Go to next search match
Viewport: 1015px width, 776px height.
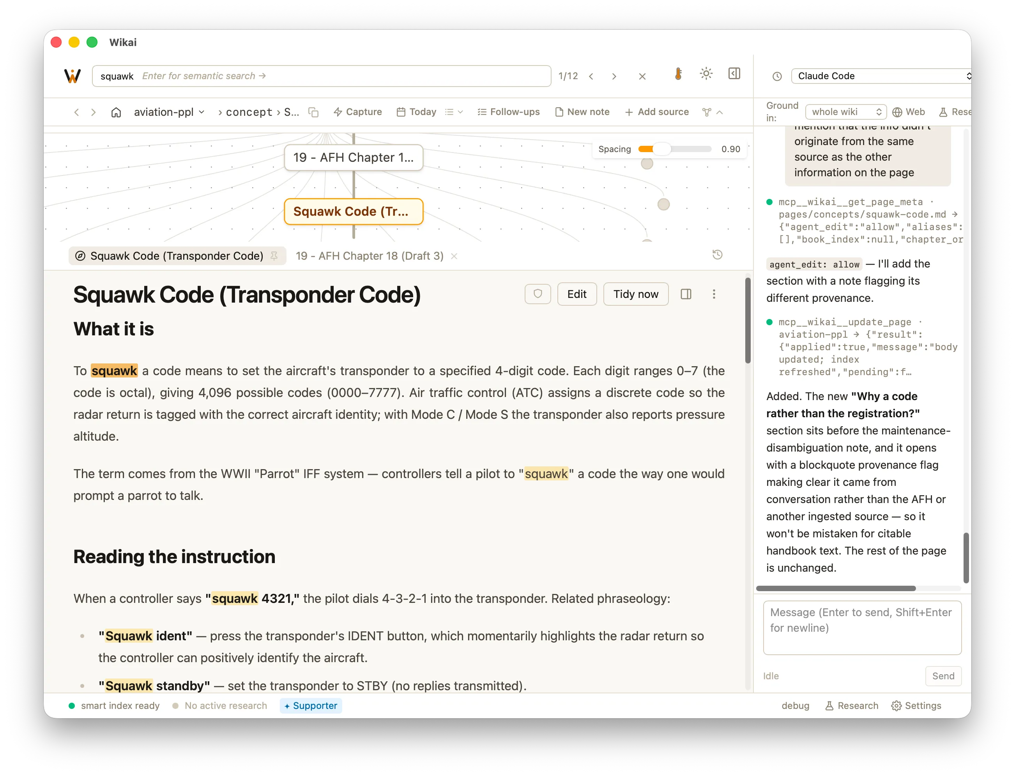[614, 76]
